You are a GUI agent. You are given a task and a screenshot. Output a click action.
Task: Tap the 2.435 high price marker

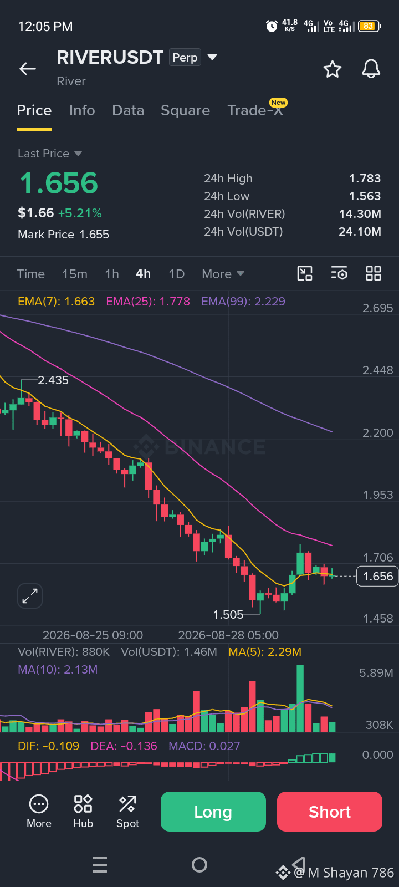(x=53, y=380)
